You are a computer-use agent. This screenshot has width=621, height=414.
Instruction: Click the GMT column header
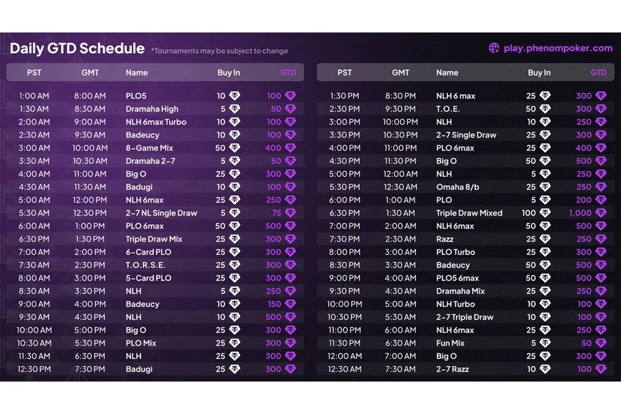pyautogui.click(x=90, y=72)
